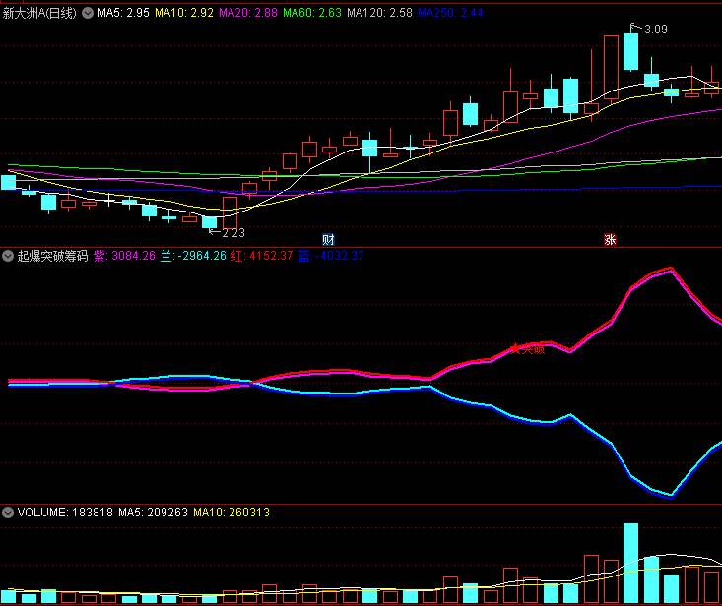This screenshot has height=606, width=722.
Task: Click the MA5: 2.95 label
Action: 123,13
